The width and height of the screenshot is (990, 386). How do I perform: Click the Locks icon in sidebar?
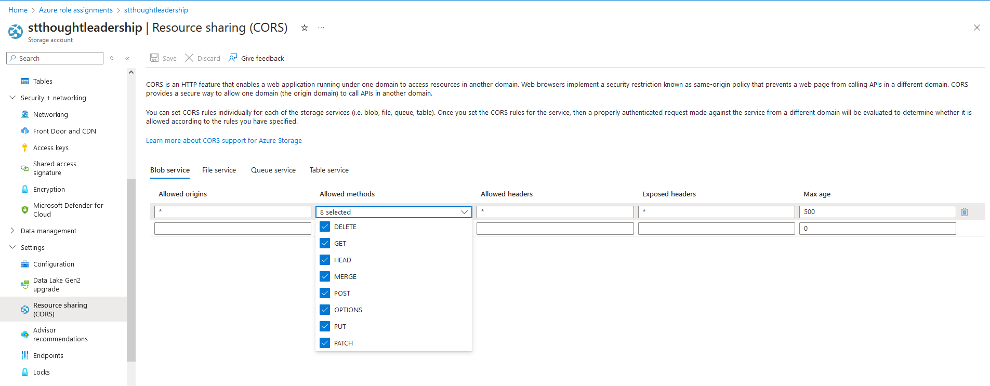click(x=24, y=372)
